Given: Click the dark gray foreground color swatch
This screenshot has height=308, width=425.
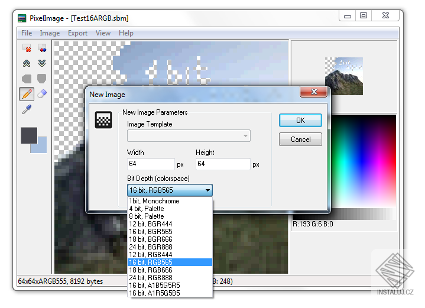Looking at the screenshot, I should [x=29, y=135].
